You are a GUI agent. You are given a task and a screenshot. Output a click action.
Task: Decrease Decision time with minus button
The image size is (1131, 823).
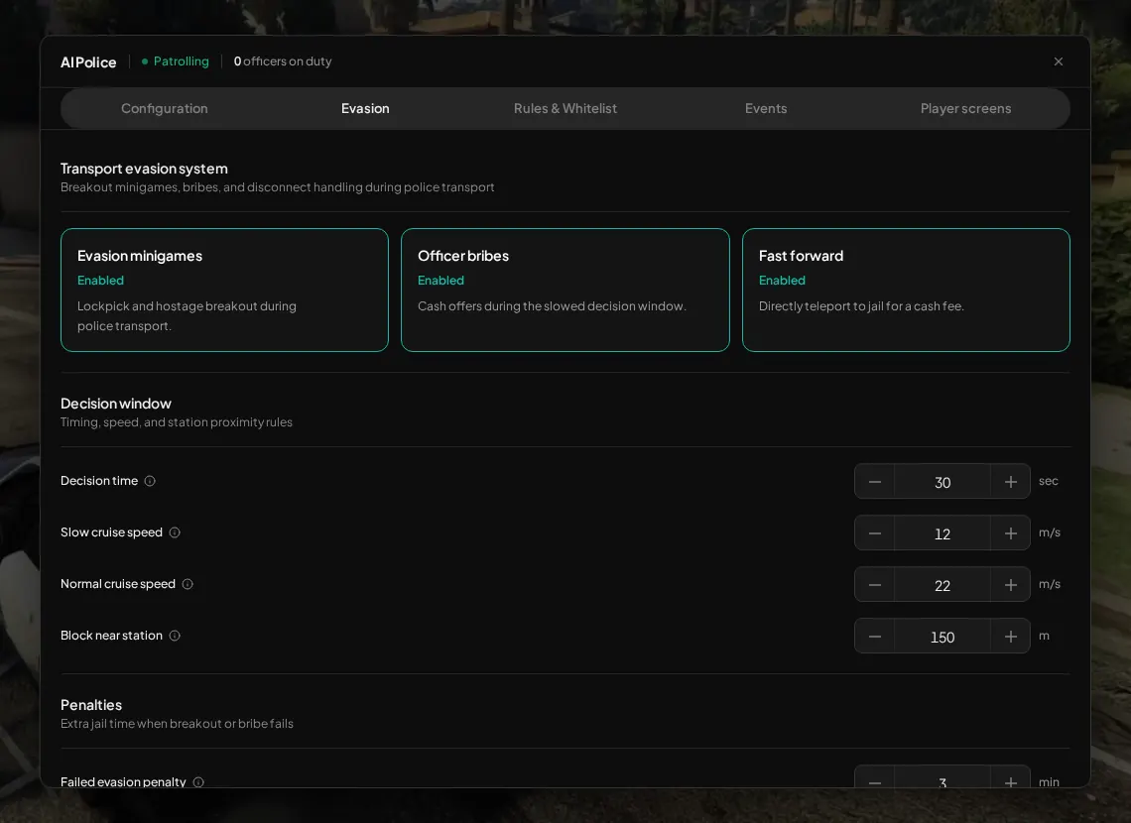tap(874, 481)
